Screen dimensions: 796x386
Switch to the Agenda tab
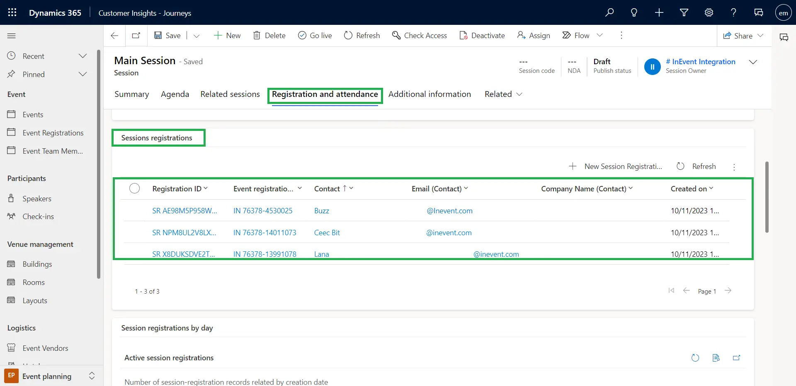click(175, 94)
